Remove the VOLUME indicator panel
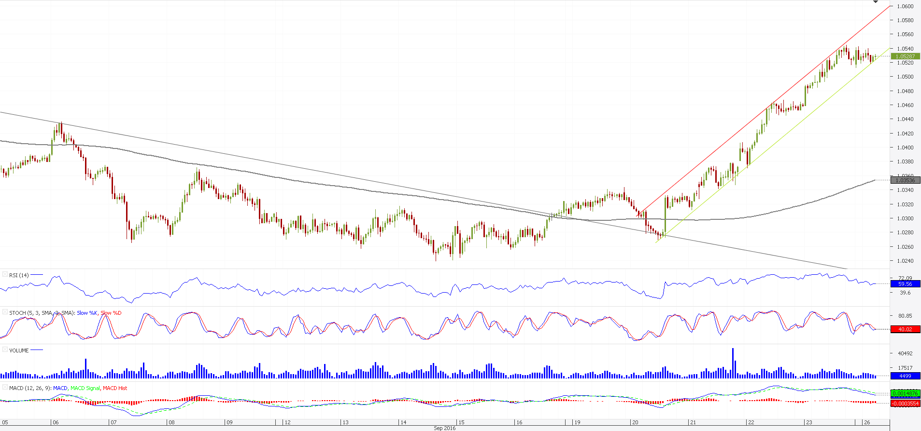Image resolution: width=921 pixels, height=431 pixels. 5,350
